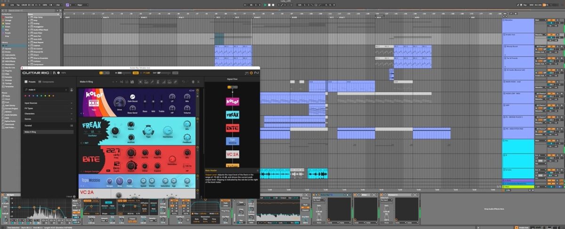The width and height of the screenshot is (565, 229).
Task: Switch to Guitar Rig Presets tab
Action: (x=30, y=82)
